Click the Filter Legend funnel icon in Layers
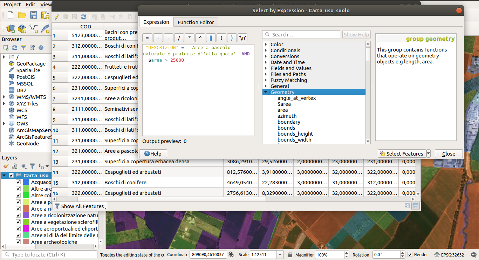Screen dimensions: 479x260 (32, 166)
